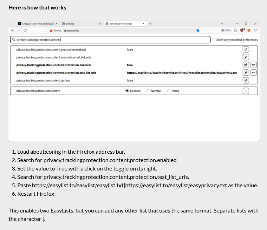Select the Number radio button
This screenshot has width=267, height=230.
[x=148, y=91]
